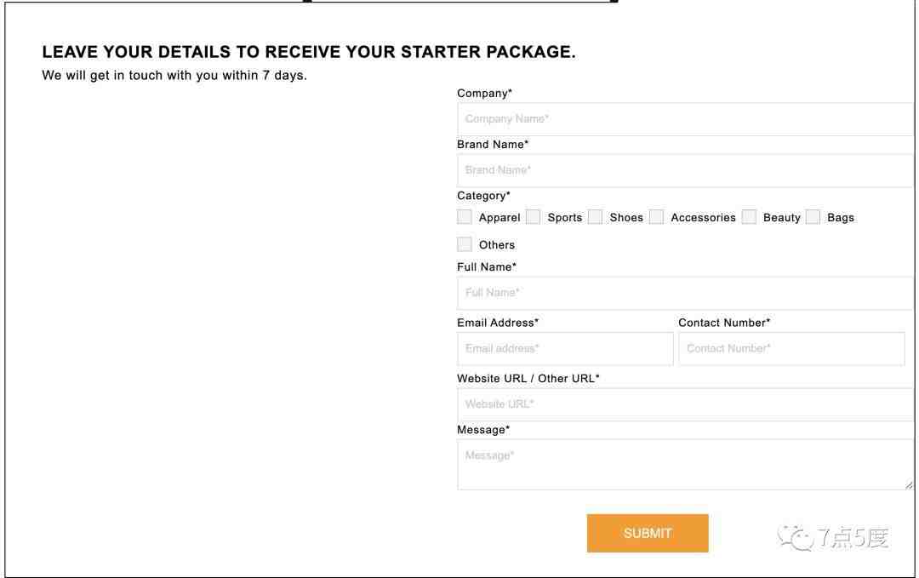Check the Others category box
This screenshot has height=578, width=919.
[x=465, y=243]
